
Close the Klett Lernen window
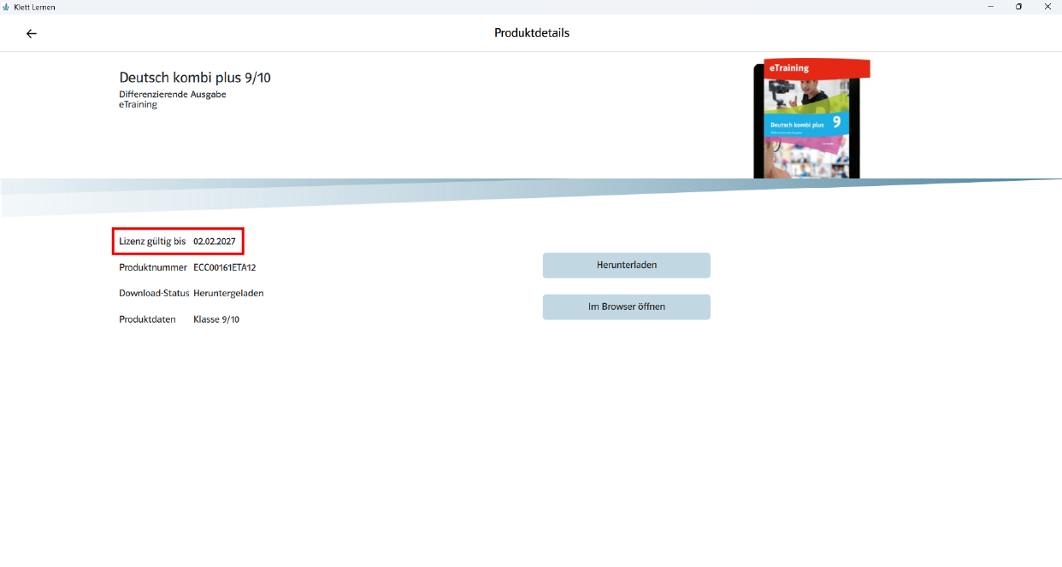tap(1047, 7)
